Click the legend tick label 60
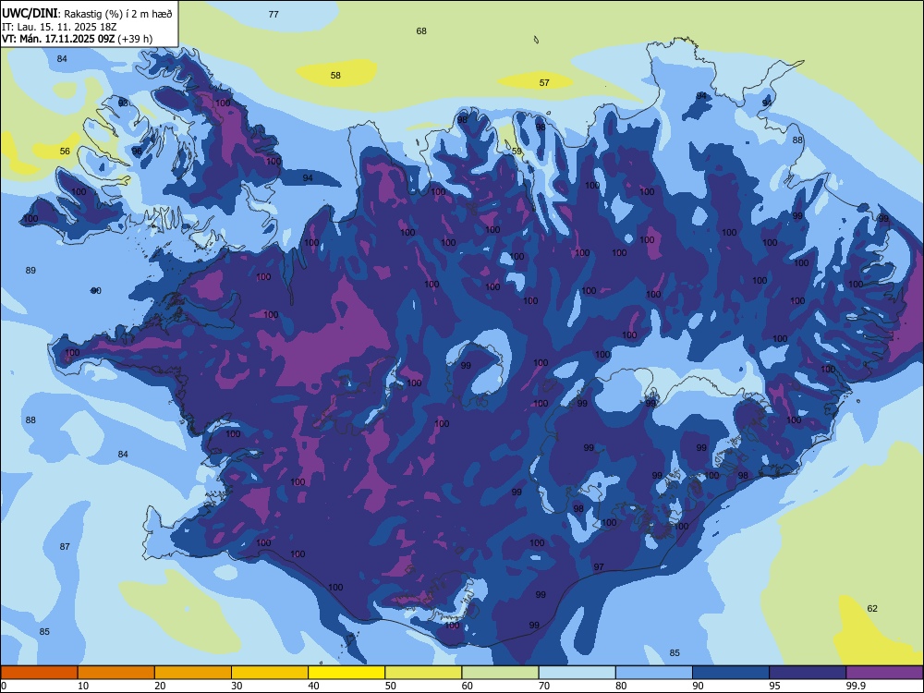Viewport: 924px width, 693px height. pos(468,686)
